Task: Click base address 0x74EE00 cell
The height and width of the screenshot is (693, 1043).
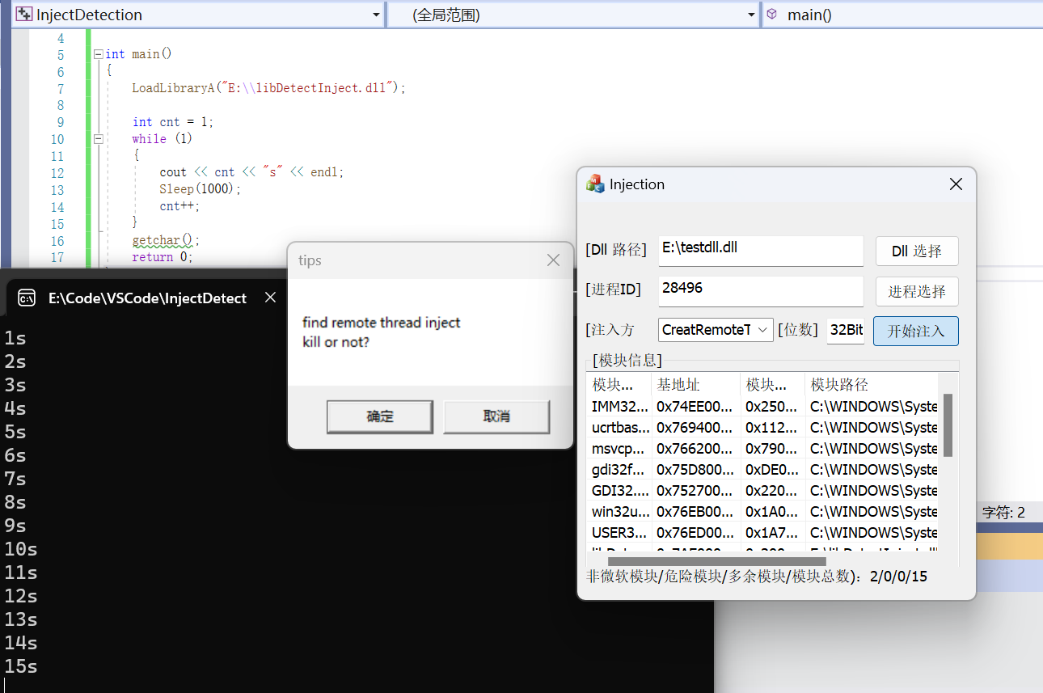Action: pos(695,406)
